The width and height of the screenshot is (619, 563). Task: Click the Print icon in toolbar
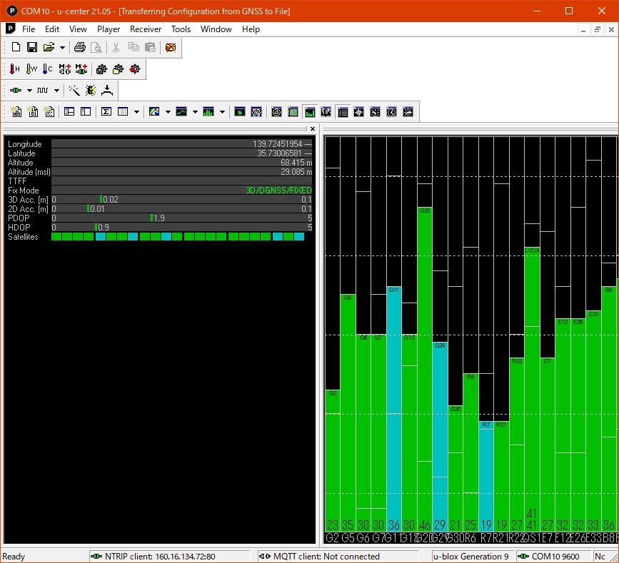pos(80,47)
